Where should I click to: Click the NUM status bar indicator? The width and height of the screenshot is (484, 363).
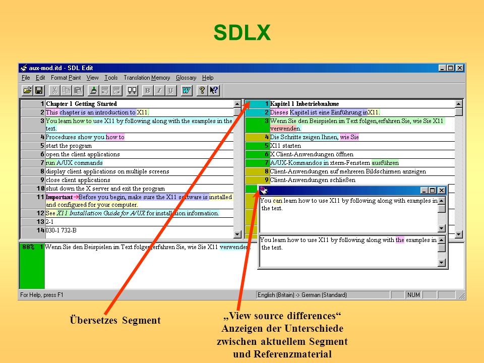coord(413,295)
